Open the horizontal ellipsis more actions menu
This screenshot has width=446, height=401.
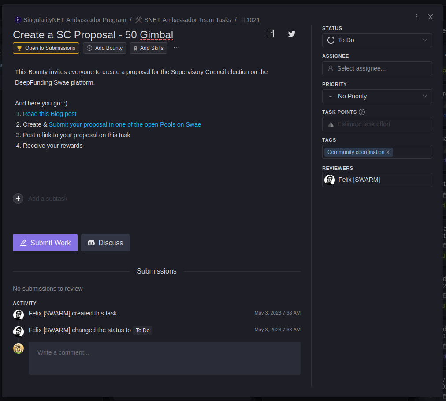pyautogui.click(x=176, y=48)
